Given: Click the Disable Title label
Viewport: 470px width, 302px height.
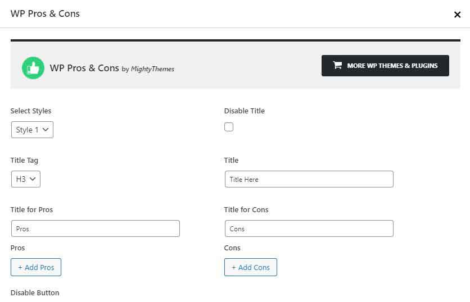Looking at the screenshot, I should (x=245, y=111).
